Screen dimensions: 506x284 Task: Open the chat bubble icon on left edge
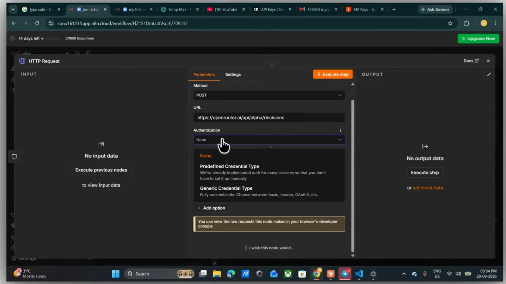tap(14, 157)
